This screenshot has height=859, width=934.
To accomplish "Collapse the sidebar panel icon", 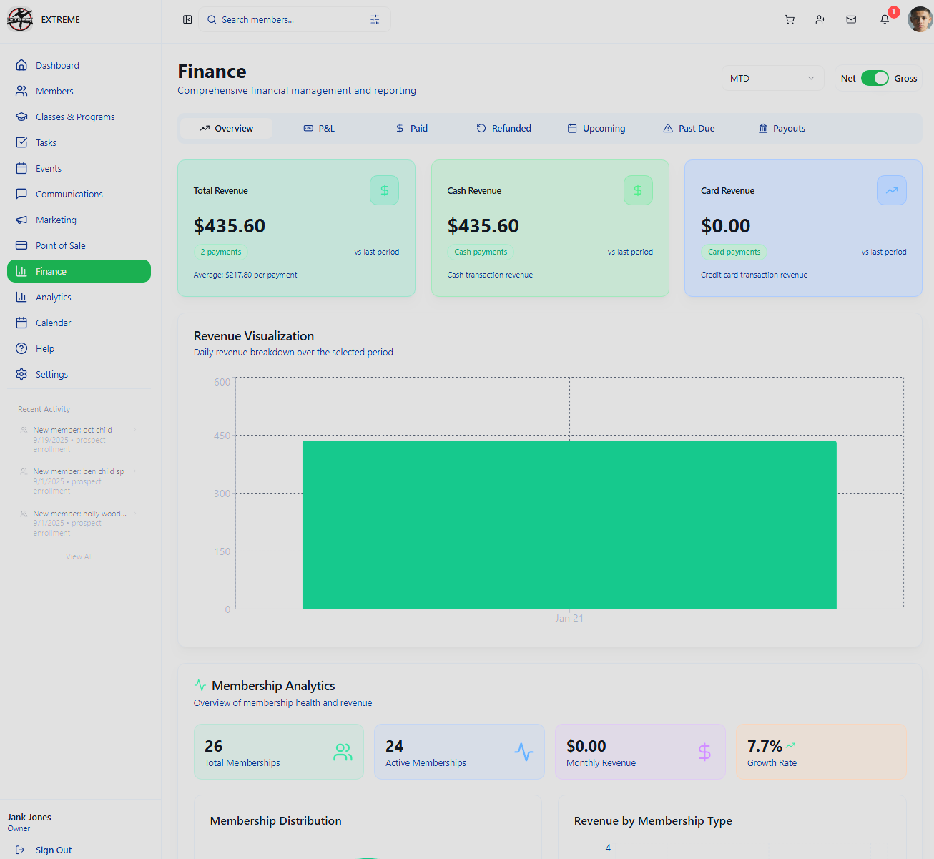I will (x=187, y=20).
